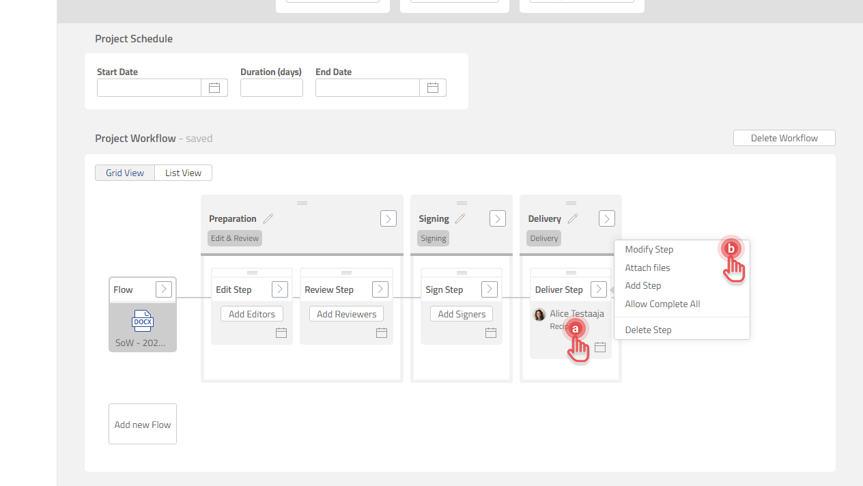
Task: Switch to List View
Action: coord(183,173)
